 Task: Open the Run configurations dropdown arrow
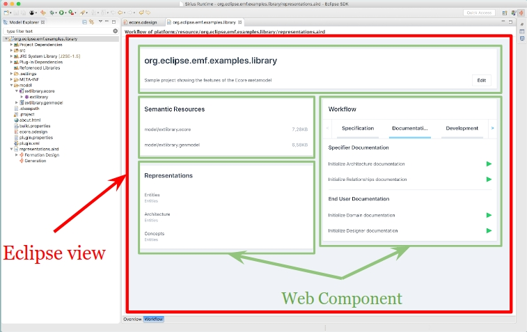(x=65, y=13)
